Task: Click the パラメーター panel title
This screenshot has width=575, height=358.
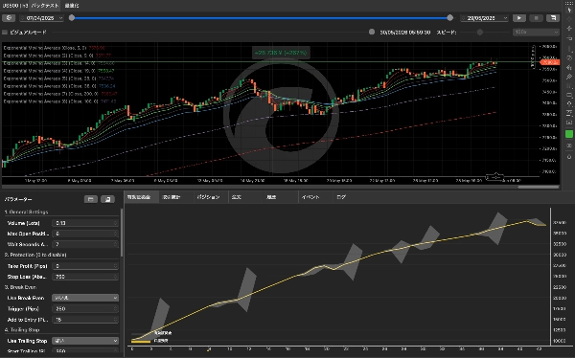Action: point(18,199)
